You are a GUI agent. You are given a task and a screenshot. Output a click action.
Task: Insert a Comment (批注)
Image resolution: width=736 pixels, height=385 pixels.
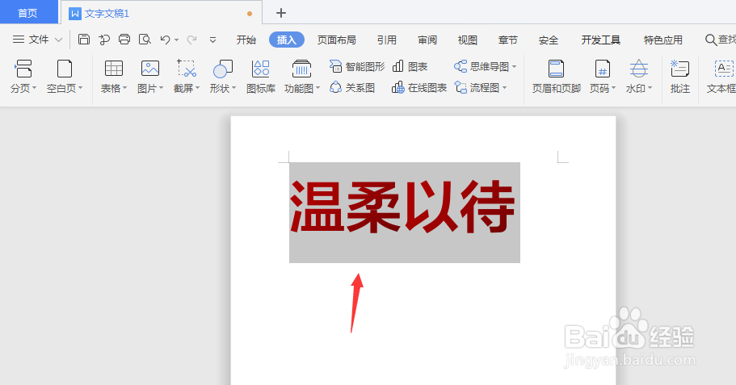pos(679,76)
